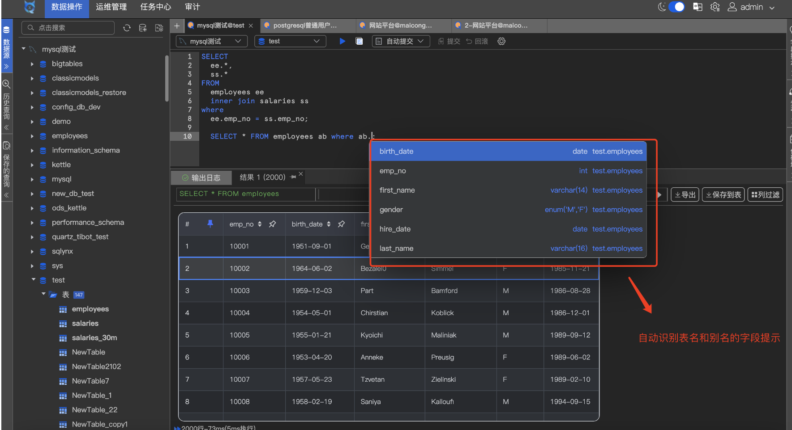This screenshot has height=430, width=792.
Task: Choose gender suggestion in autocomplete
Action: click(x=509, y=210)
